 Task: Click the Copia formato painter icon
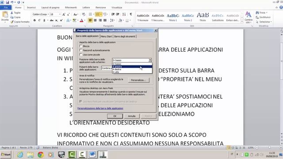12,22
